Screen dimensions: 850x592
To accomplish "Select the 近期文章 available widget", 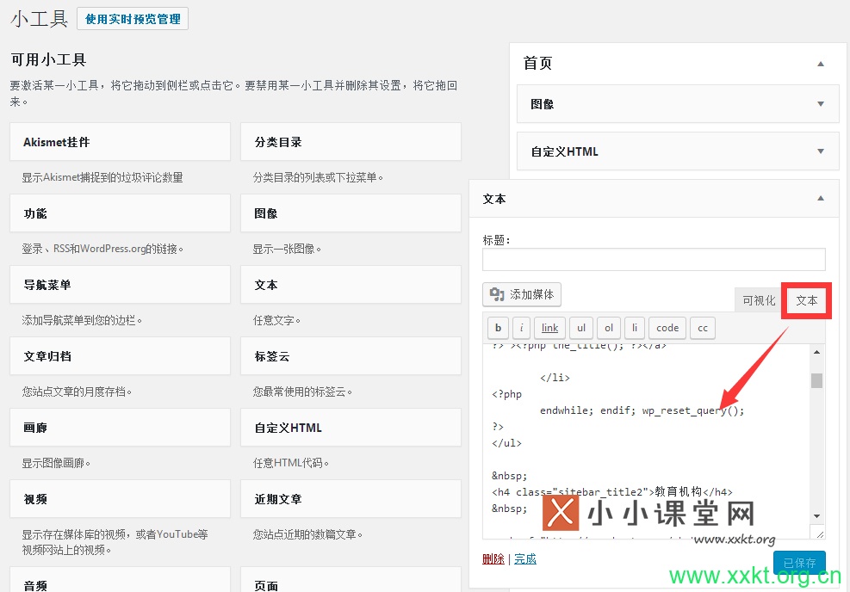I will pos(351,499).
